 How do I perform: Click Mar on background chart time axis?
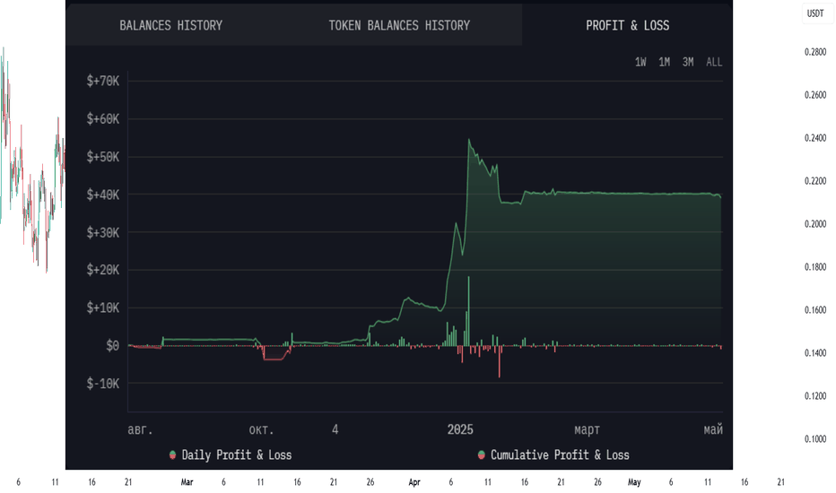(x=187, y=482)
